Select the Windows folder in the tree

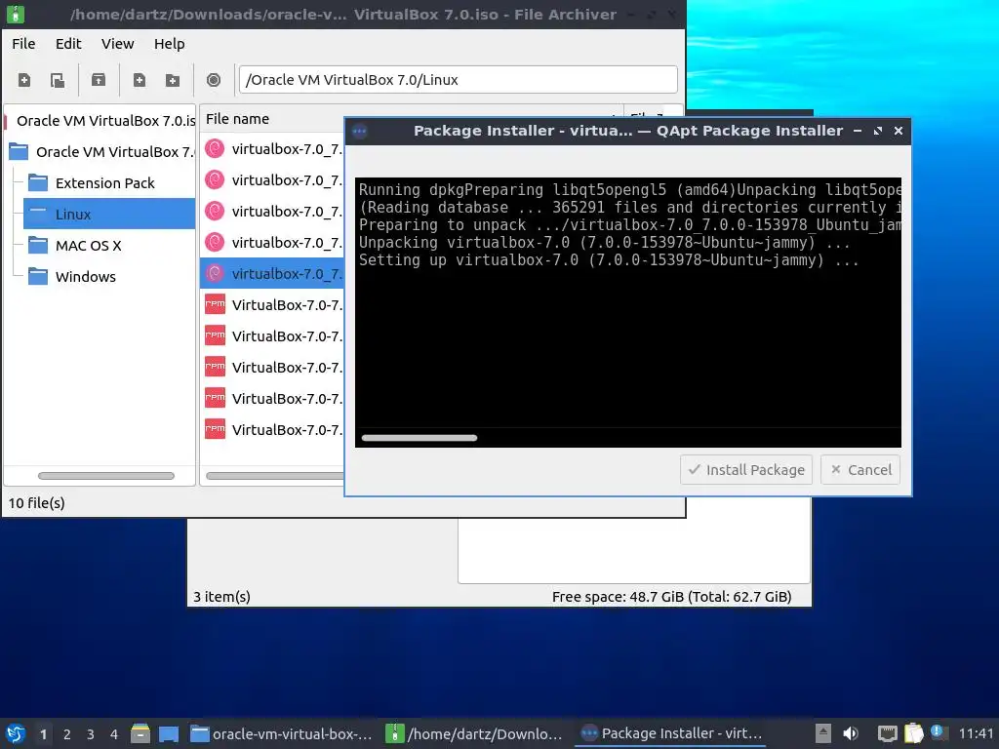point(86,276)
